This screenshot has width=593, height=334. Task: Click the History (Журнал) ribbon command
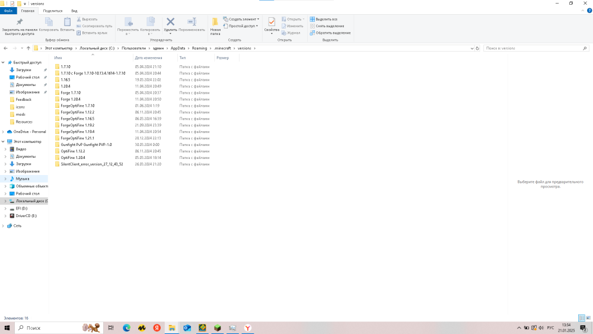(x=291, y=33)
